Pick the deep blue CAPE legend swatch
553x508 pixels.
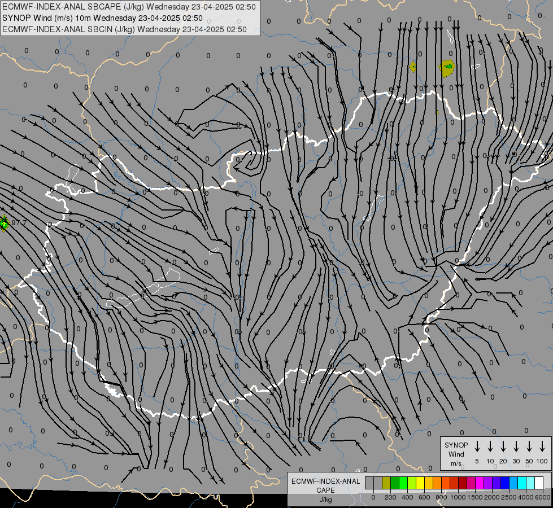504,483
